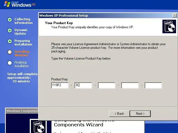Click the Next button
Screen dimensions: 178x133
point(140,114)
